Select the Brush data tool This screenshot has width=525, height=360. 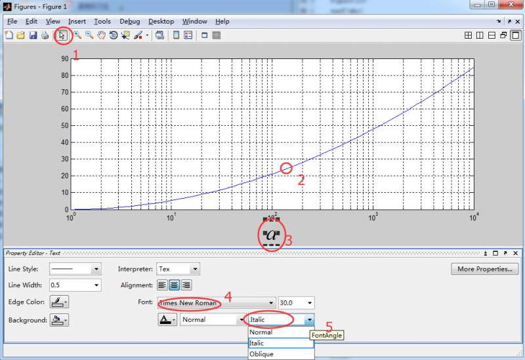click(138, 35)
